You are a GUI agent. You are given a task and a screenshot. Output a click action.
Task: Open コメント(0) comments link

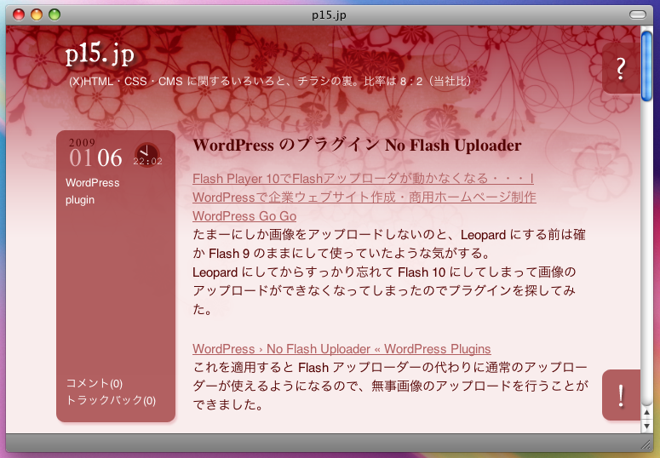tap(94, 383)
